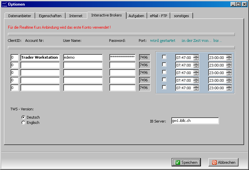Click the 'IB Server:' label
Screen dimensions: 249x170
(158, 121)
